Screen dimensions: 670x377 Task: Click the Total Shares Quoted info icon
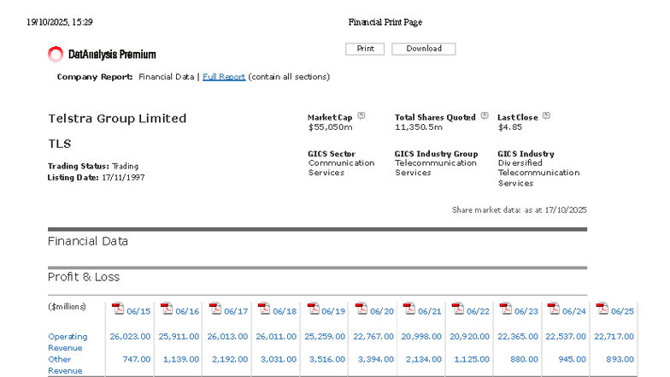coord(485,115)
